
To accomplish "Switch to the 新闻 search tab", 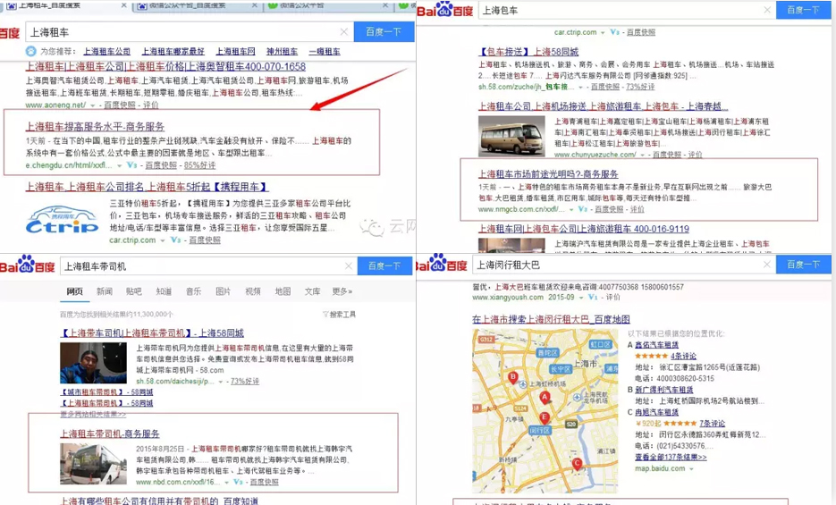I will [105, 290].
